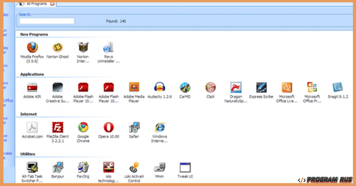
Task: Start Adobe AIR
Action: pyautogui.click(x=32, y=87)
